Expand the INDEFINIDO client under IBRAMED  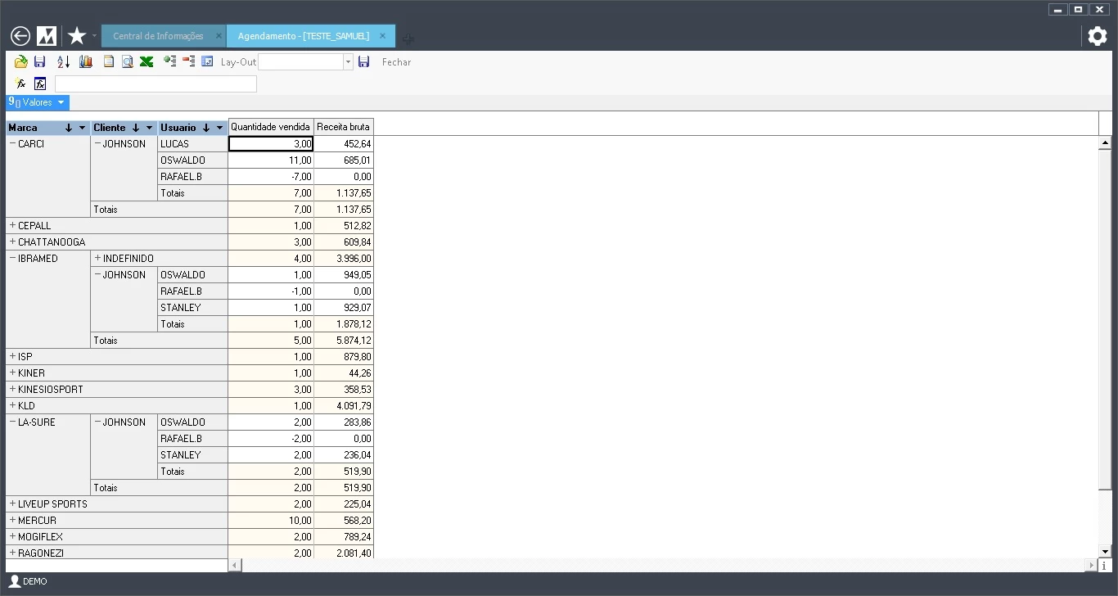(x=98, y=259)
